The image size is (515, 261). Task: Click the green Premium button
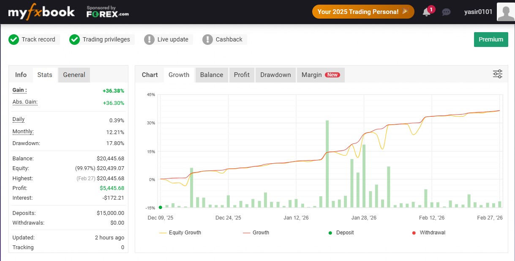point(490,39)
